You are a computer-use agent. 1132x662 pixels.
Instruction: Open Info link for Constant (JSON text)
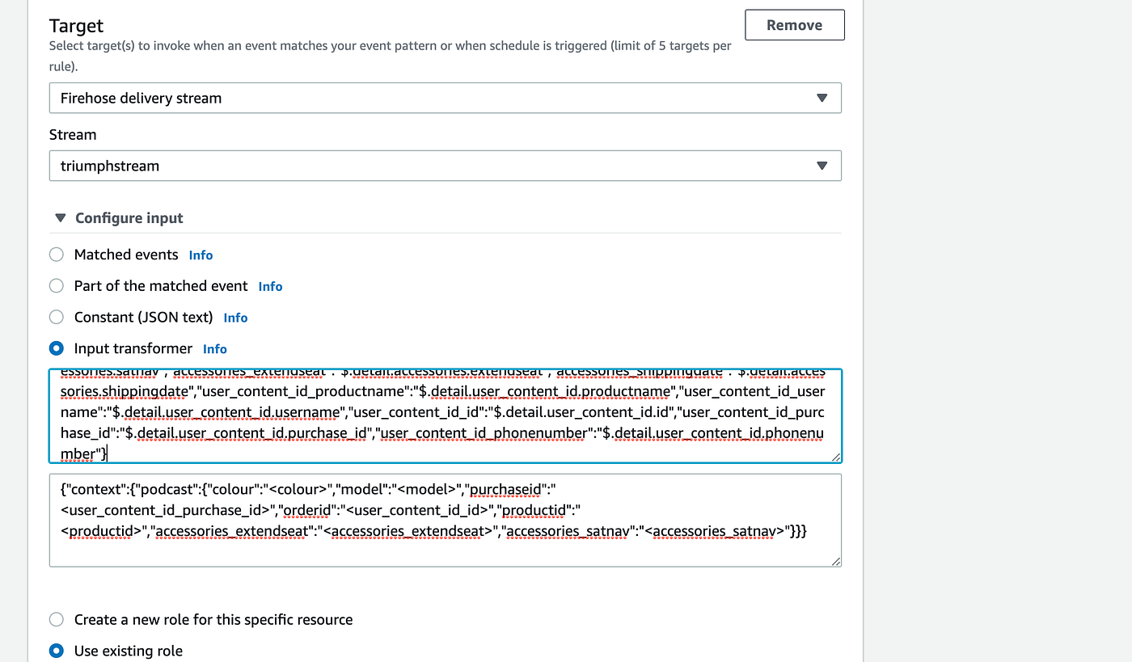coord(235,317)
